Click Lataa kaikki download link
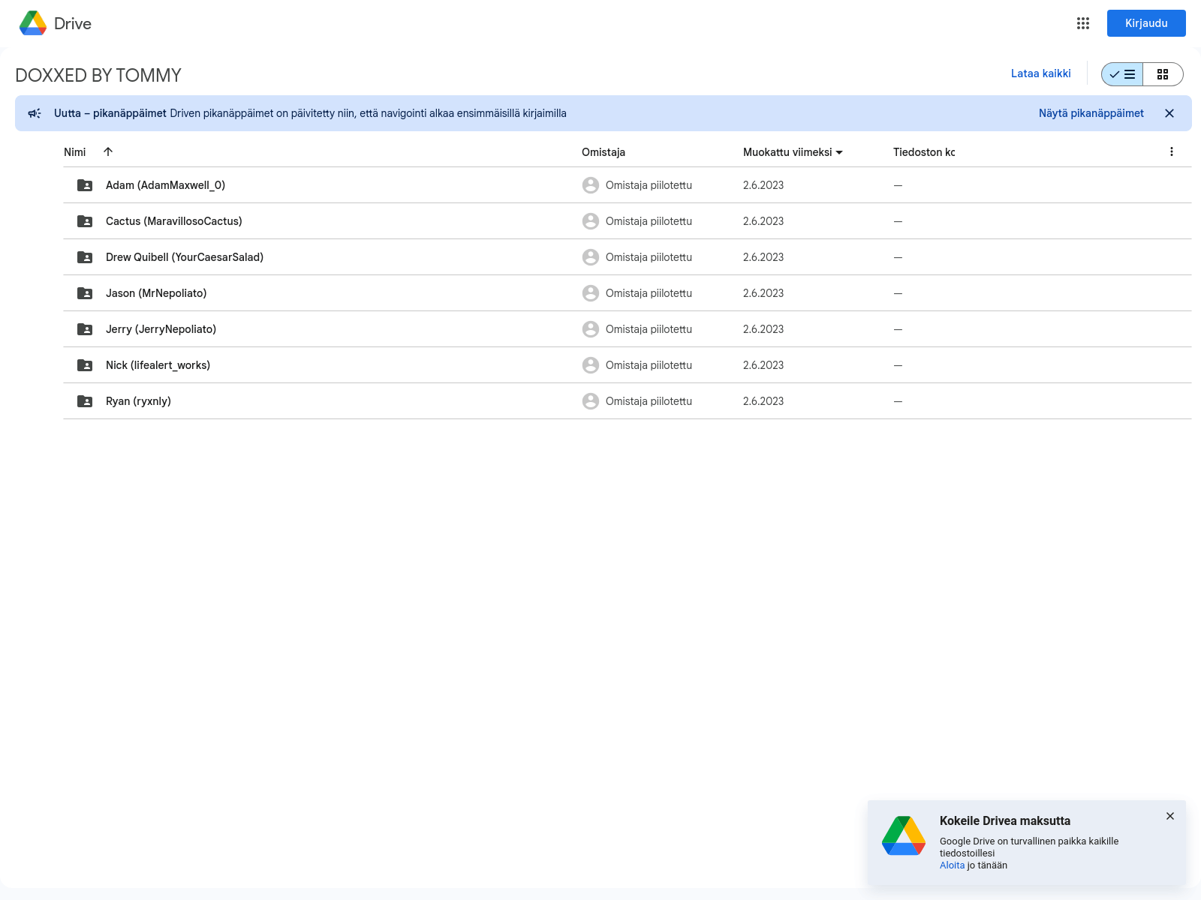The image size is (1201, 900). (x=1040, y=73)
